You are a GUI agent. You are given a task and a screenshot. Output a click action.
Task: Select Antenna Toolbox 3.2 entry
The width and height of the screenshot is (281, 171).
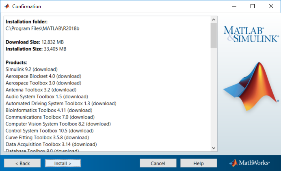[x=41, y=90]
